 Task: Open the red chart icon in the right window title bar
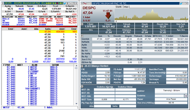pos(85,4)
